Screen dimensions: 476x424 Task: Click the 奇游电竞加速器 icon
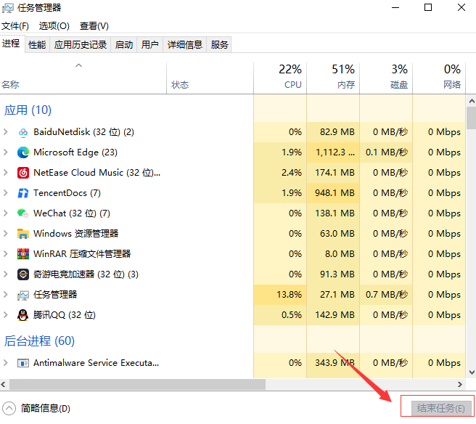coord(23,274)
